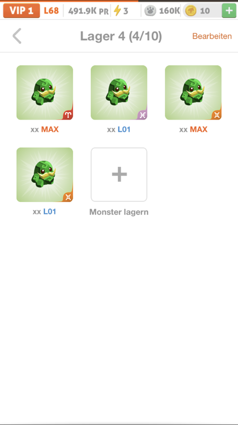Screen dimensions: 238x425
Task: Tap the red Aries zodiac corner icon
Action: (x=68, y=115)
